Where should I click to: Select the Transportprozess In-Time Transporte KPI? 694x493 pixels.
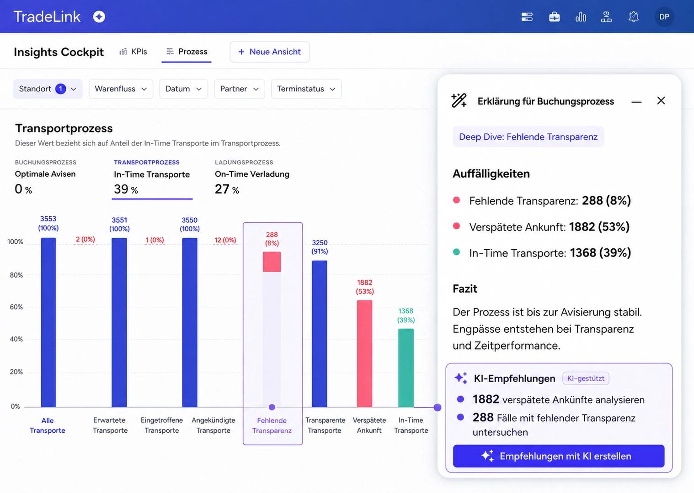(152, 178)
